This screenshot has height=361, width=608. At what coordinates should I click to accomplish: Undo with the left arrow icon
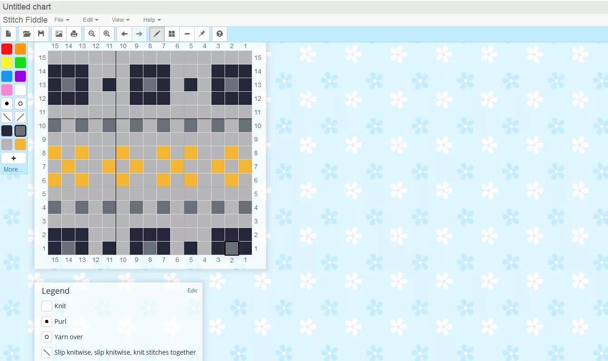tap(124, 34)
